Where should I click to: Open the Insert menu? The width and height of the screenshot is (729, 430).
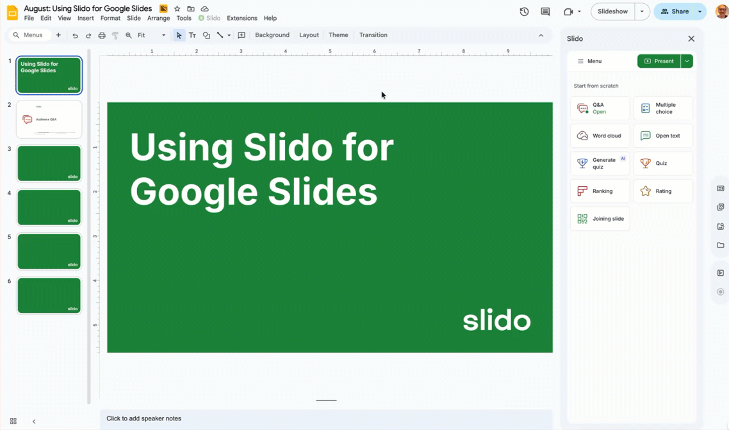coord(86,18)
